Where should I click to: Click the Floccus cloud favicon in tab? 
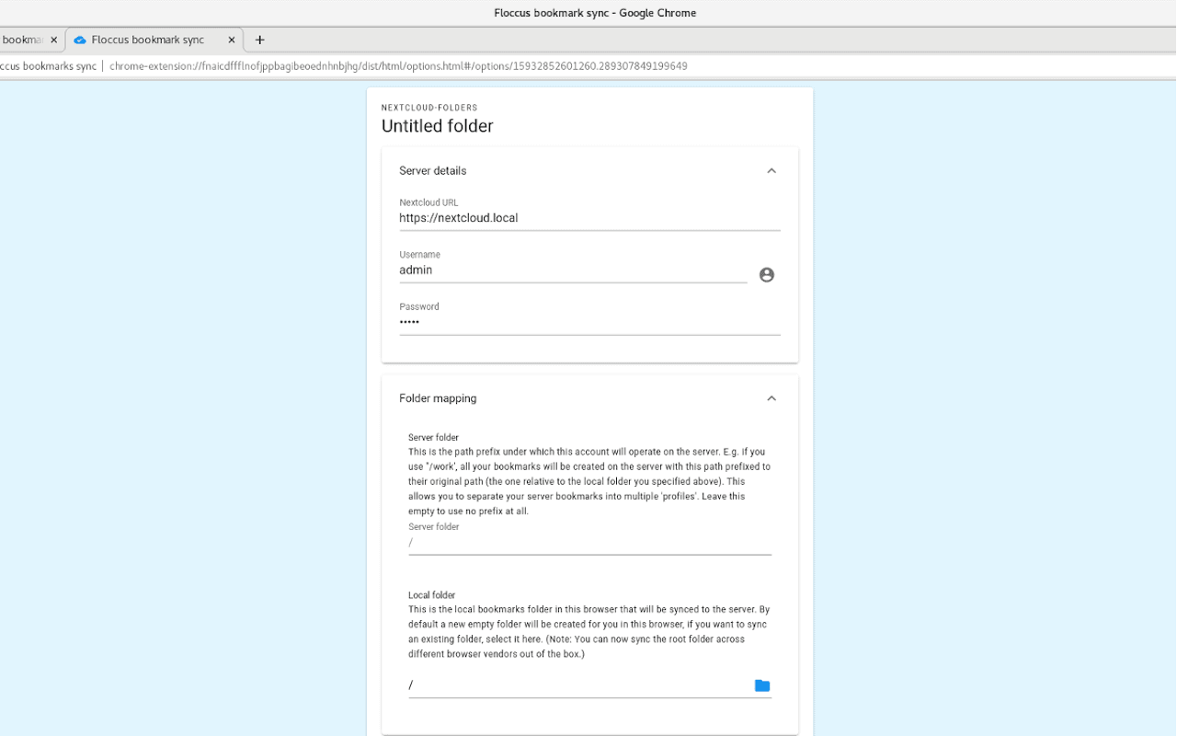pos(80,40)
